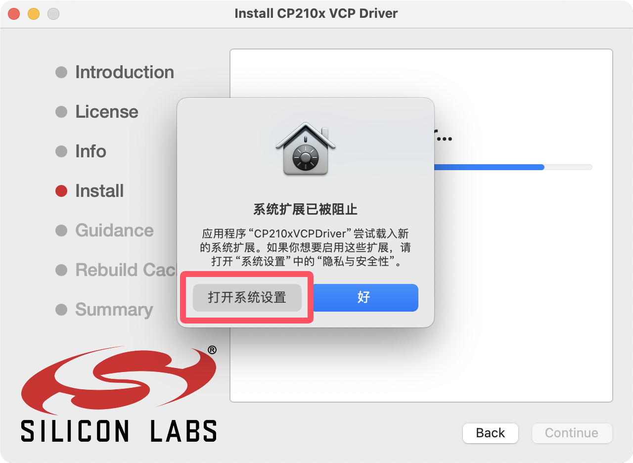
Task: Click the disabled Continue button
Action: 572,433
